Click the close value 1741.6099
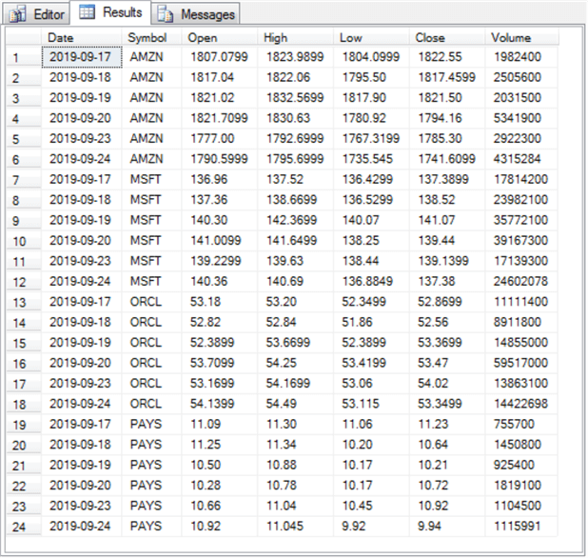The height and width of the screenshot is (558, 588). (x=446, y=159)
